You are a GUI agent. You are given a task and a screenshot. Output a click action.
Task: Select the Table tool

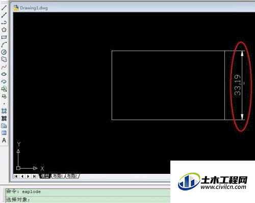[x=4, y=133]
